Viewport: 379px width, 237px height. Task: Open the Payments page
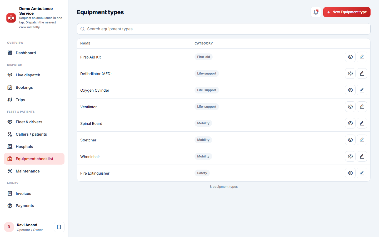click(x=34, y=206)
